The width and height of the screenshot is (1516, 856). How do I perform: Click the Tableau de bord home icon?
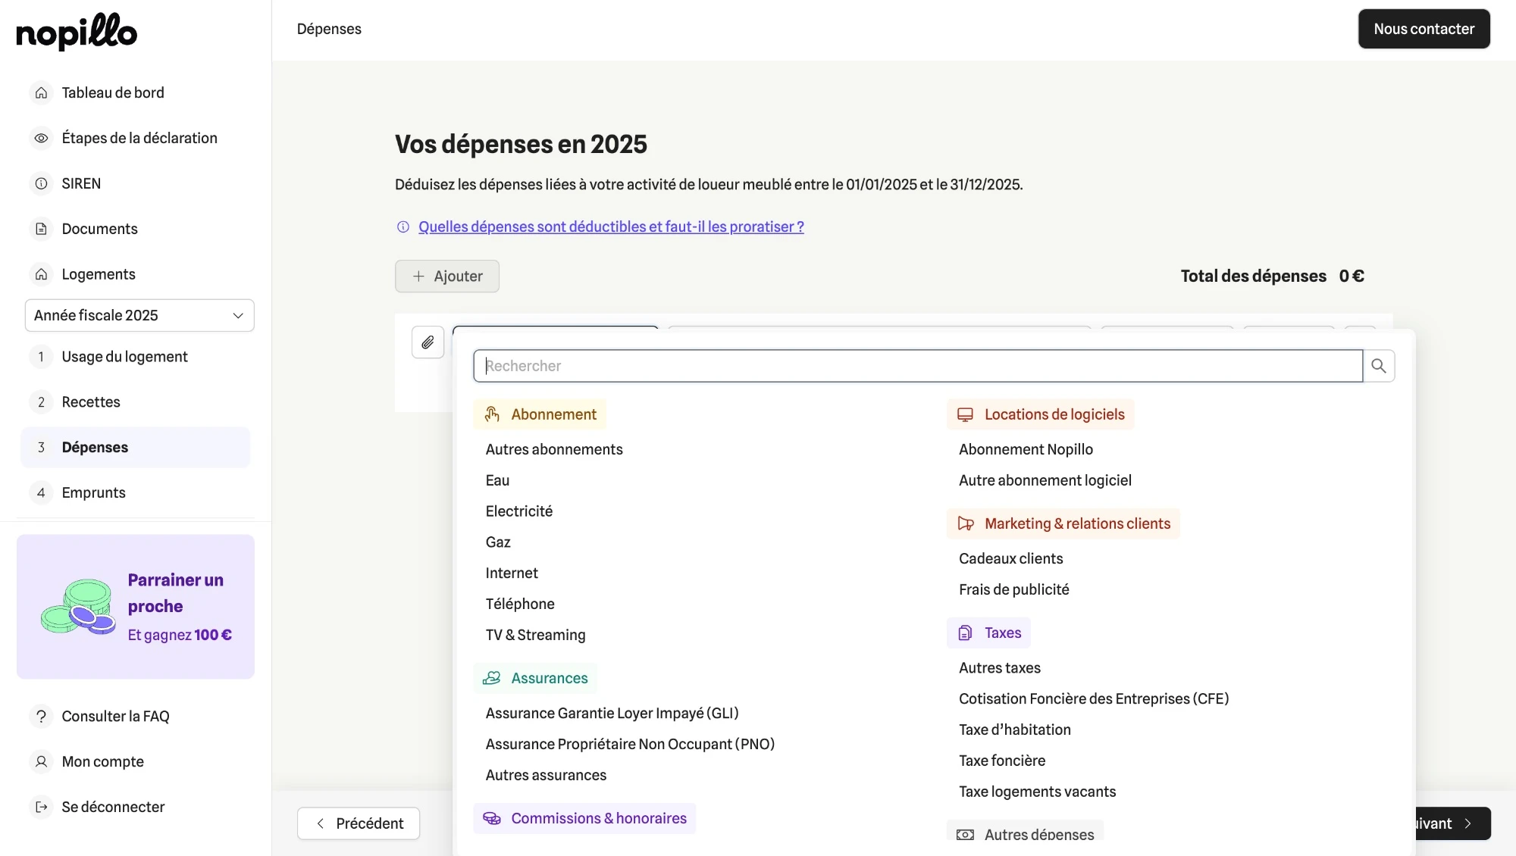click(x=42, y=92)
